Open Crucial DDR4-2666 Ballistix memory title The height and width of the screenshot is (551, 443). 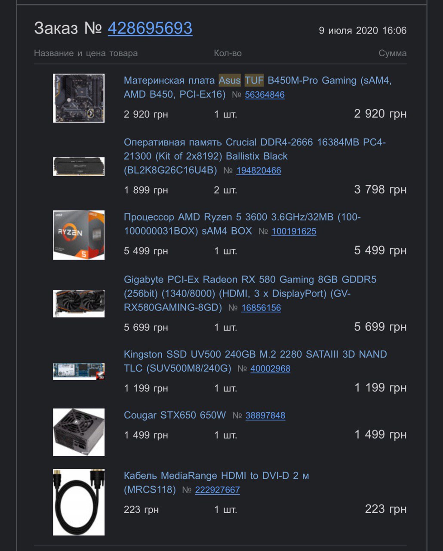pyautogui.click(x=255, y=156)
